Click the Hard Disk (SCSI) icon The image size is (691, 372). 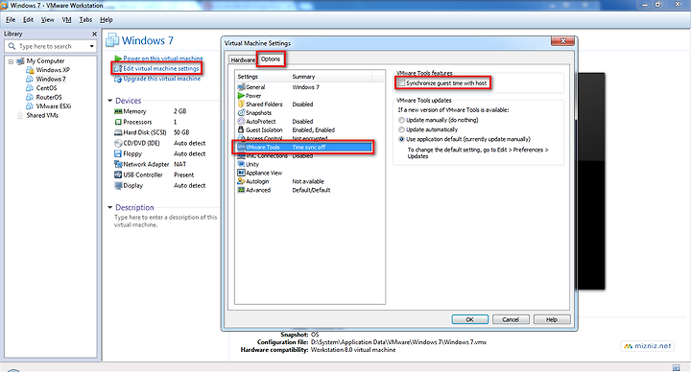click(118, 132)
